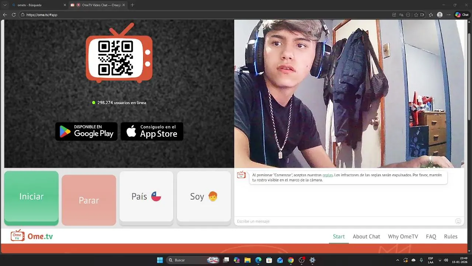Open the Copilot Chat button
Image resolution: width=472 pixels, height=266 pixels.
[x=462, y=15]
